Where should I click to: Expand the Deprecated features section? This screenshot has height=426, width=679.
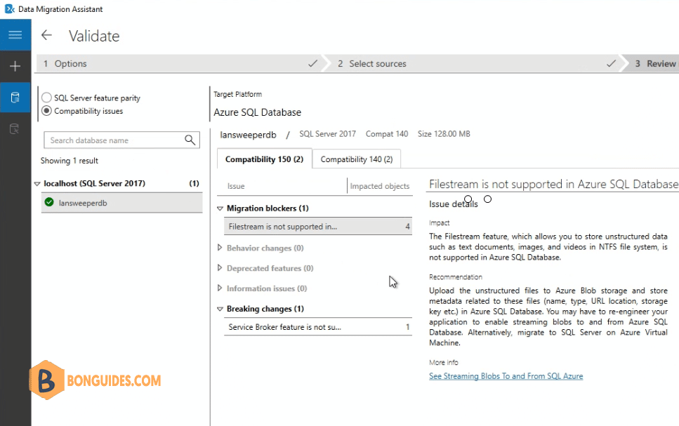pyautogui.click(x=220, y=268)
